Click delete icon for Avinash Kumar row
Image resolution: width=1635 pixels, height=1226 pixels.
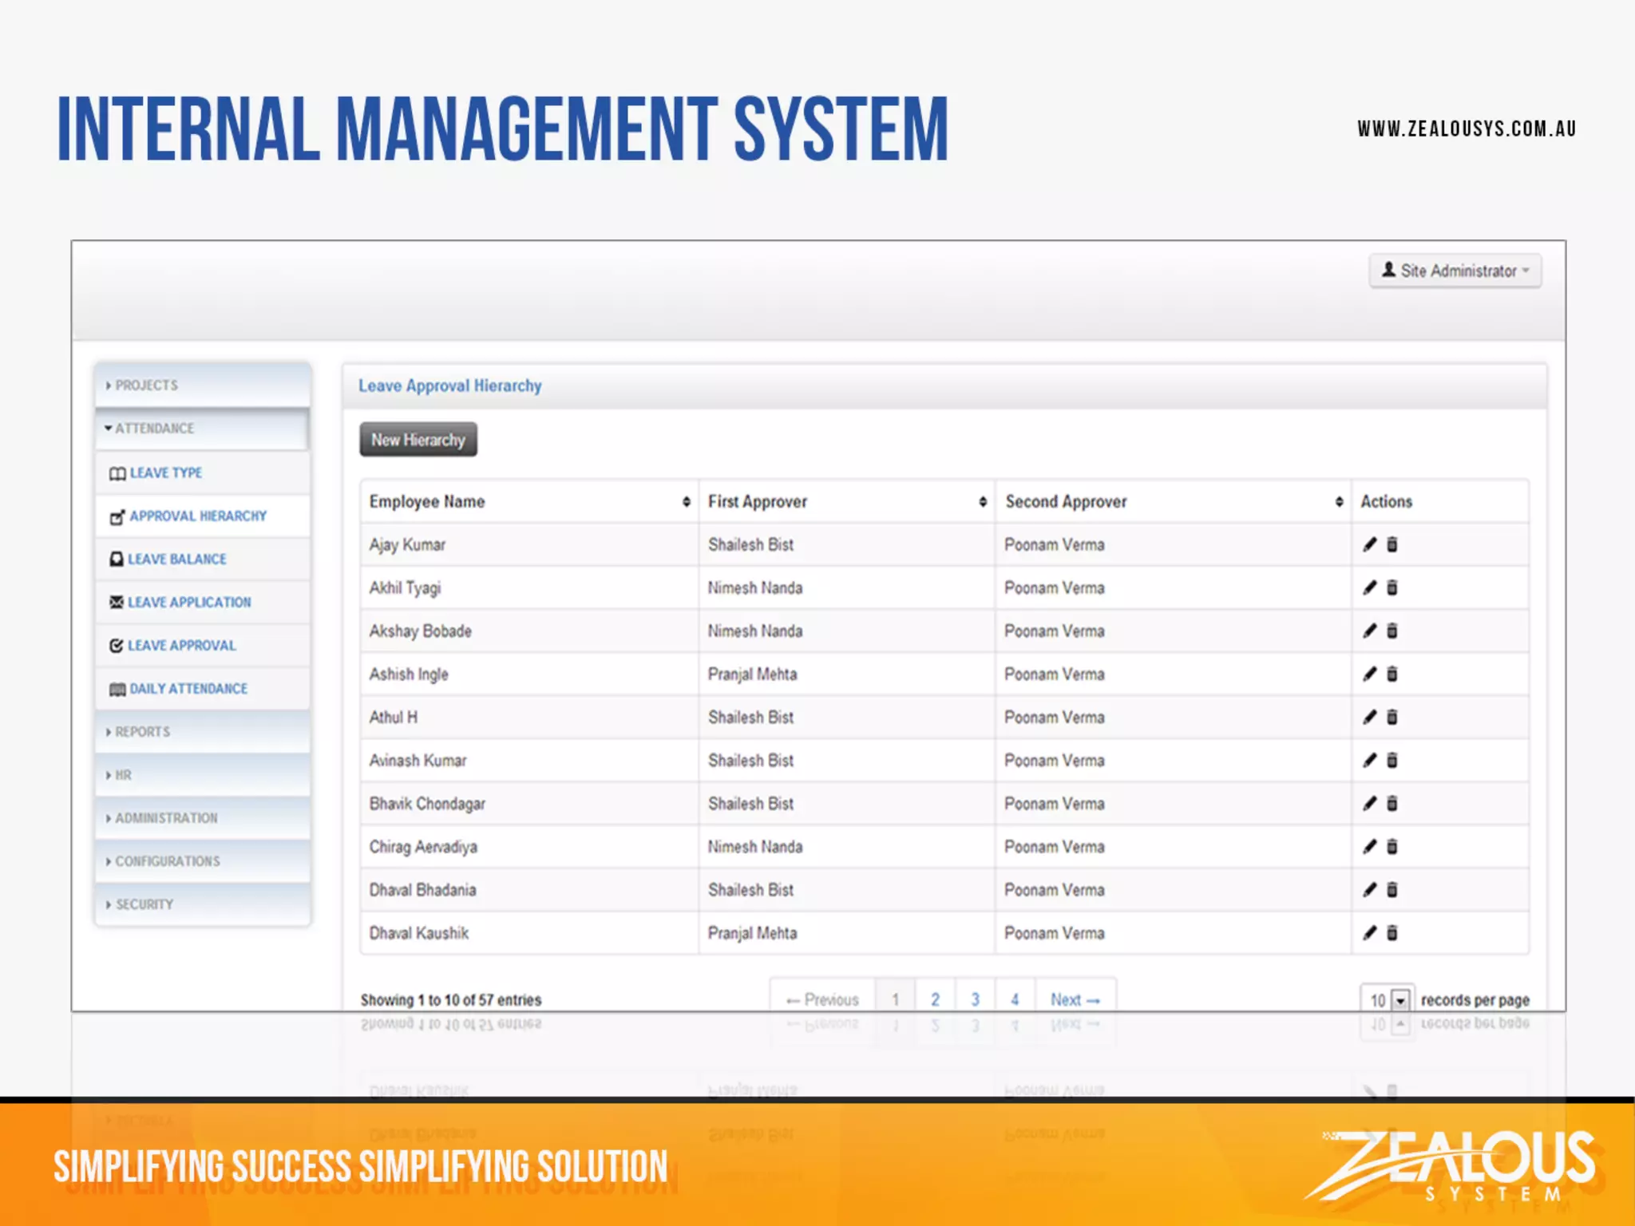tap(1392, 760)
